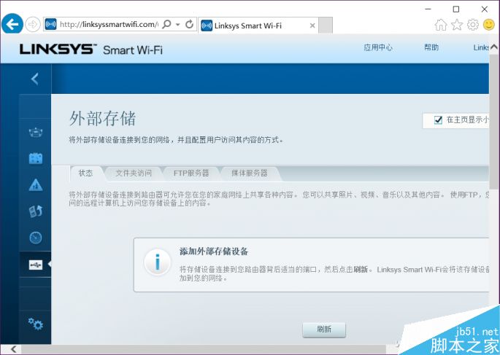This screenshot has height=355, width=500.
Task: Open the settings gears sidebar icon
Action: (35, 324)
